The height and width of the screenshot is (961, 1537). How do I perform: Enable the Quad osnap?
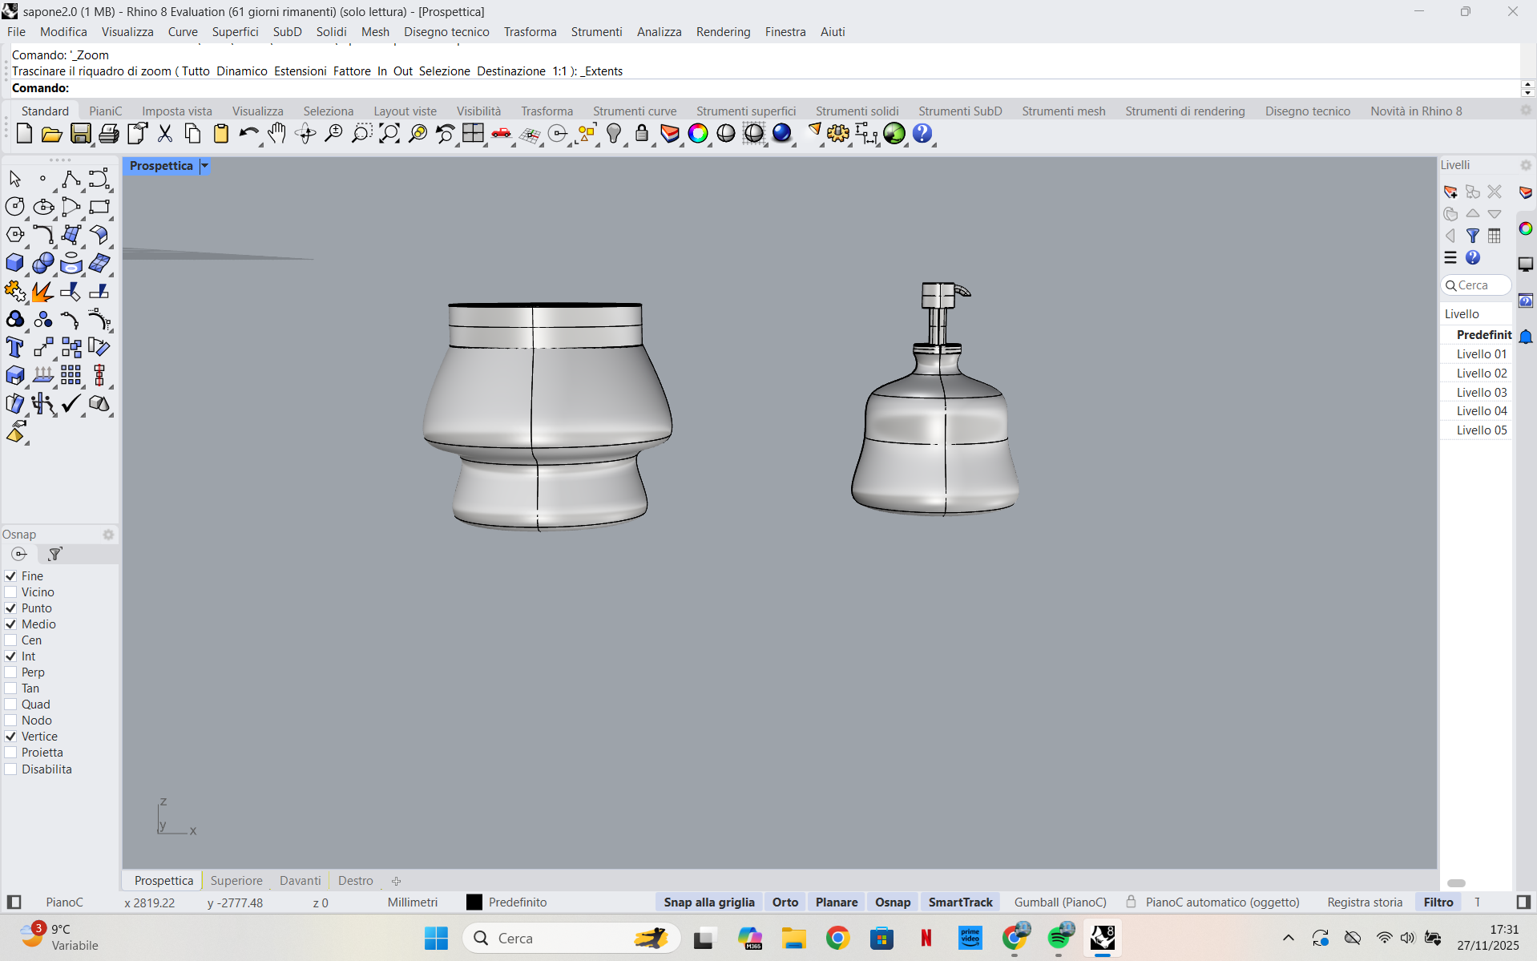10,705
